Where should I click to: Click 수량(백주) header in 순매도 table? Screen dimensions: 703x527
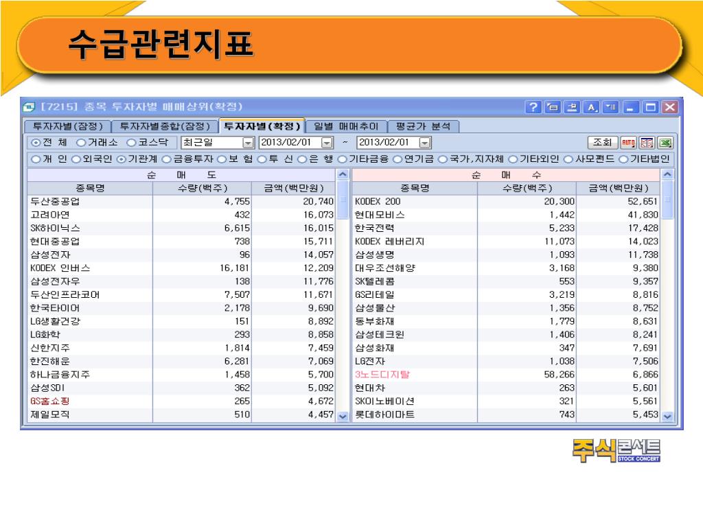[x=203, y=188]
